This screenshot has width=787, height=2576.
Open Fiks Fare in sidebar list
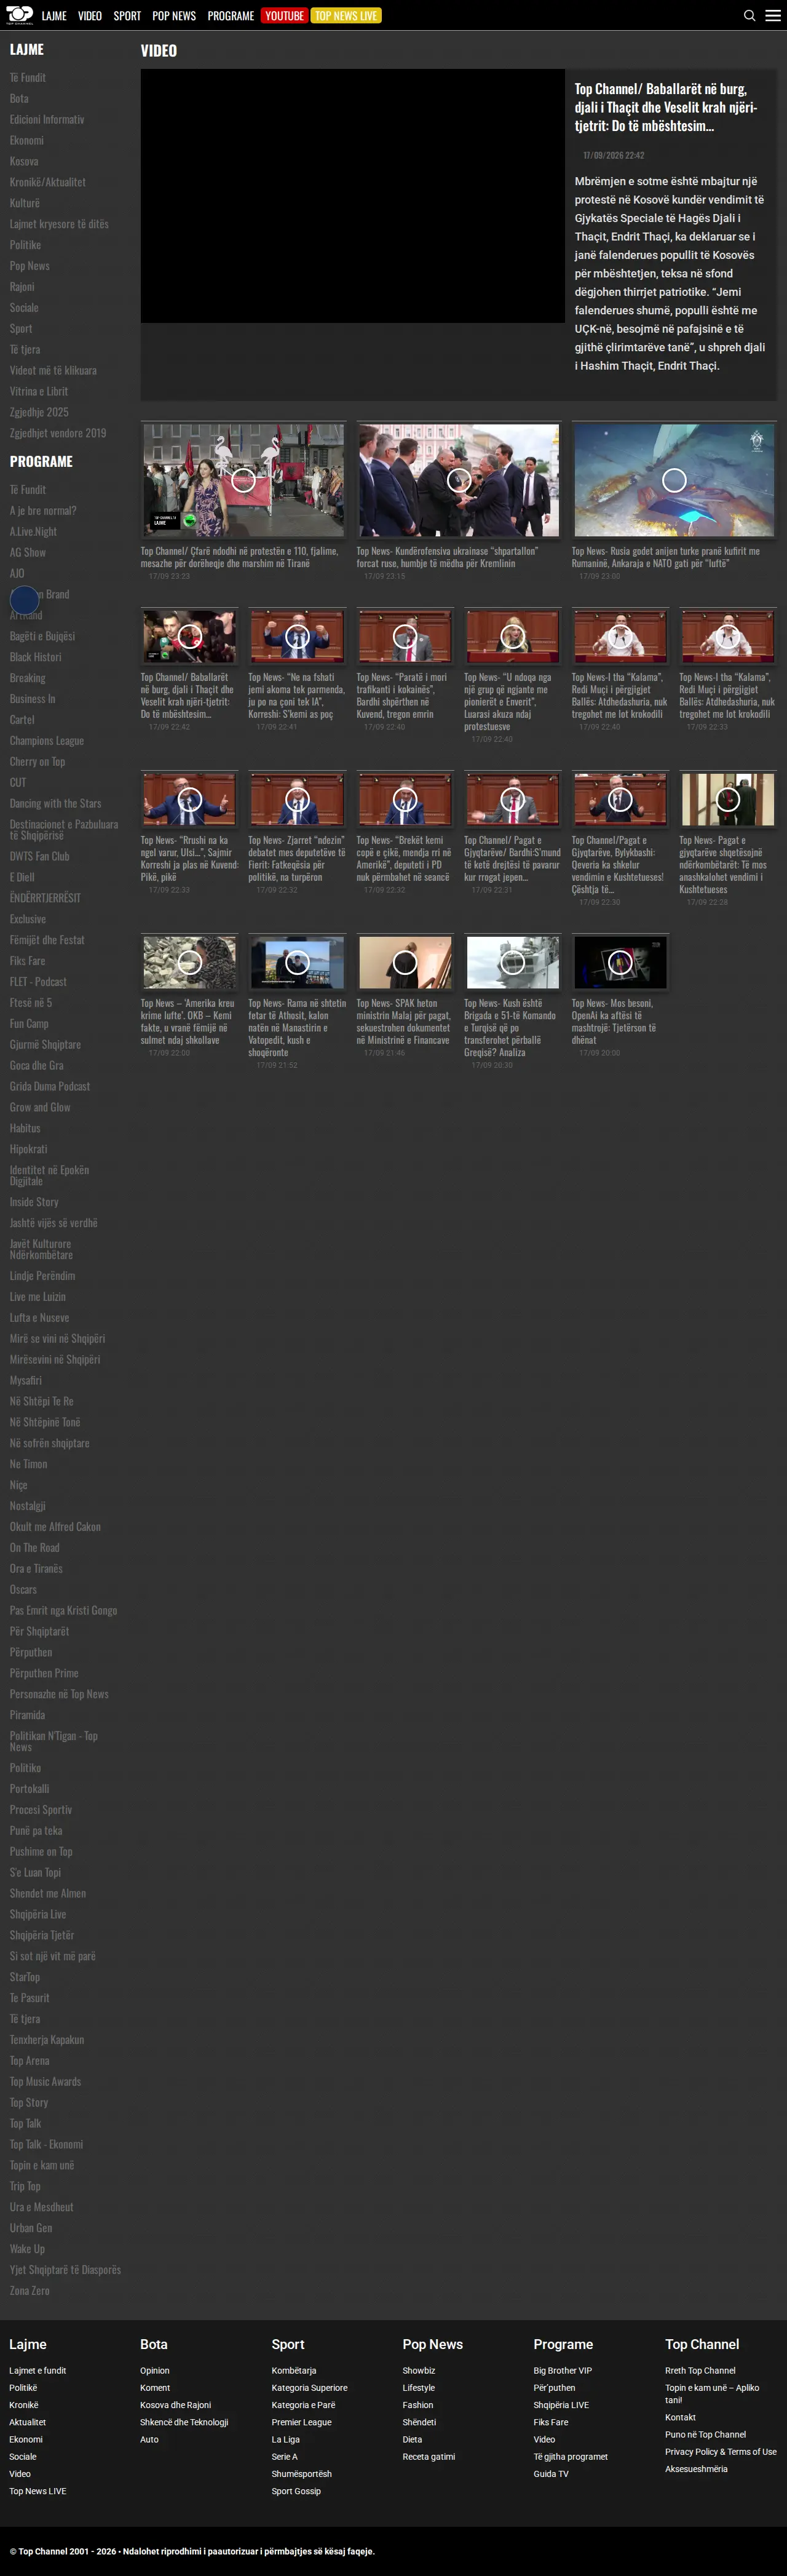[28, 961]
